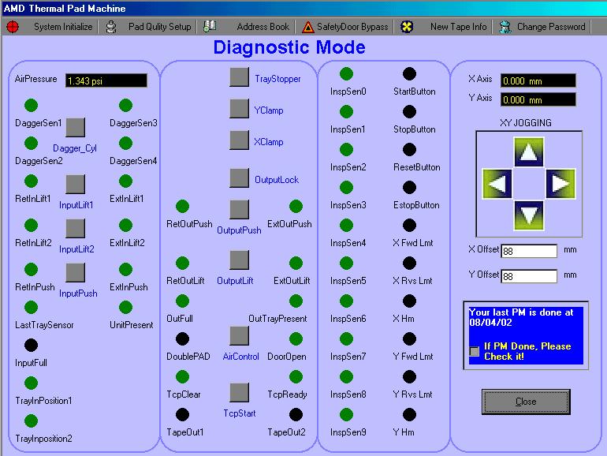This screenshot has width=607, height=456.
Task: Click the Change Password icon
Action: pyautogui.click(x=505, y=27)
